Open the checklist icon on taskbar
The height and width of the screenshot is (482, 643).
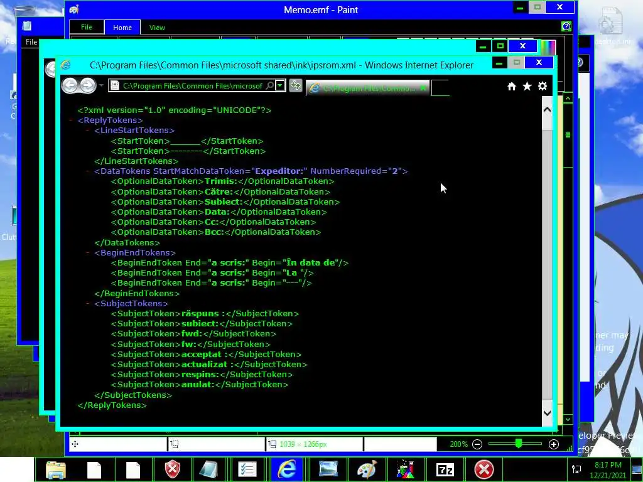(x=247, y=469)
